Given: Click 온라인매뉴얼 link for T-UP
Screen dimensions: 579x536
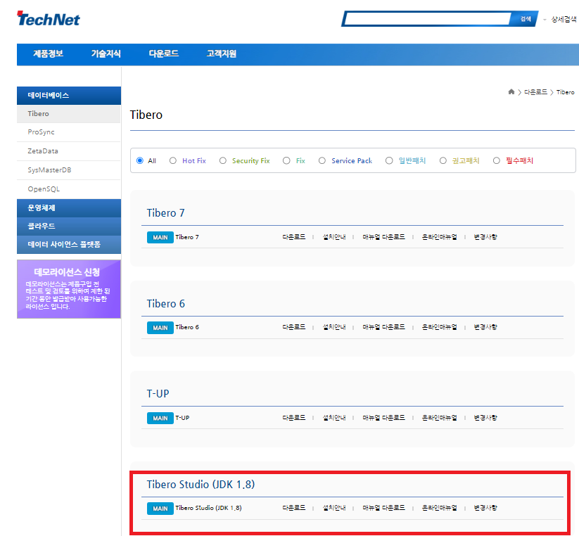Looking at the screenshot, I should pyautogui.click(x=440, y=418).
